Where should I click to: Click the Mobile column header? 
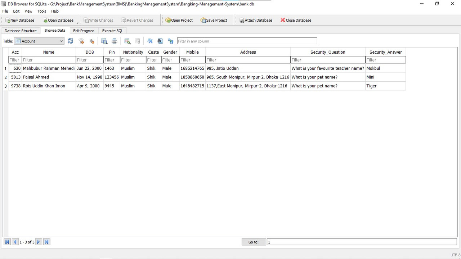click(x=192, y=52)
